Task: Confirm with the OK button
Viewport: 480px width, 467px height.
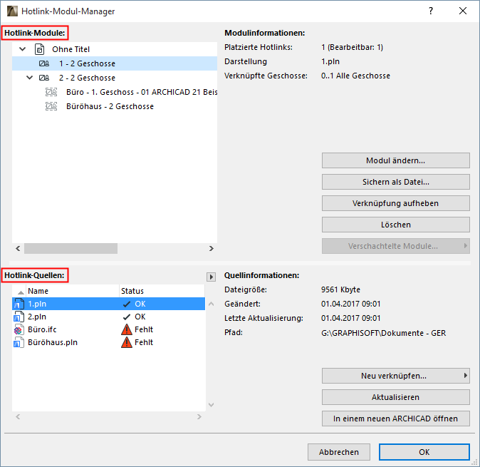Action: pos(424,452)
